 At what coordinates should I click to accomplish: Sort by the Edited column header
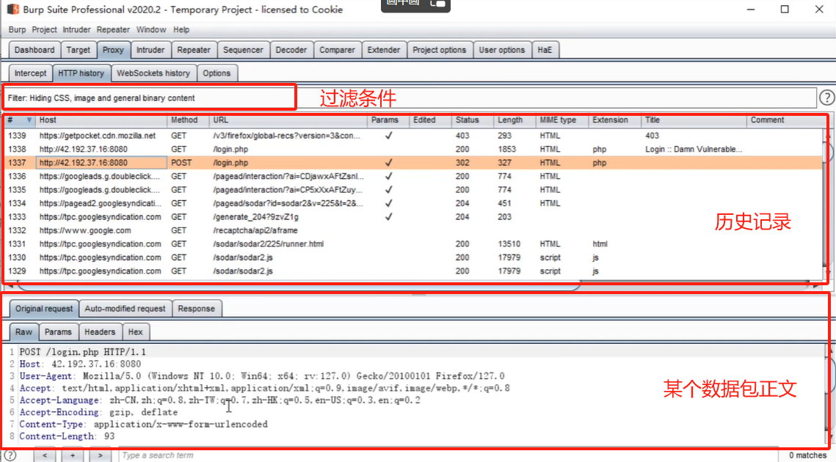tap(430, 120)
